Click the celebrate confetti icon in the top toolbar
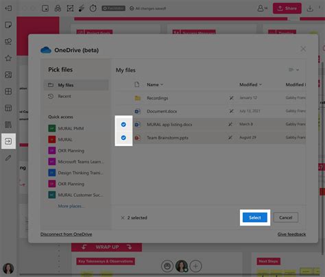The height and width of the screenshot is (277, 325). [x=81, y=8]
